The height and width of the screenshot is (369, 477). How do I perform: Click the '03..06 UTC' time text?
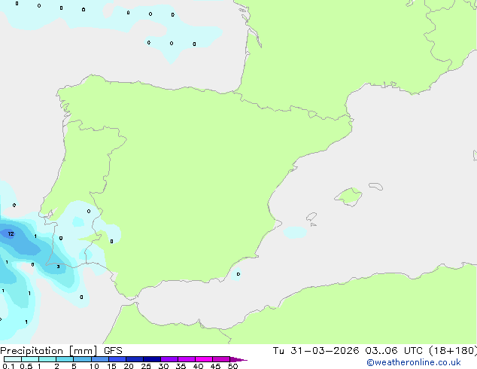393,351
